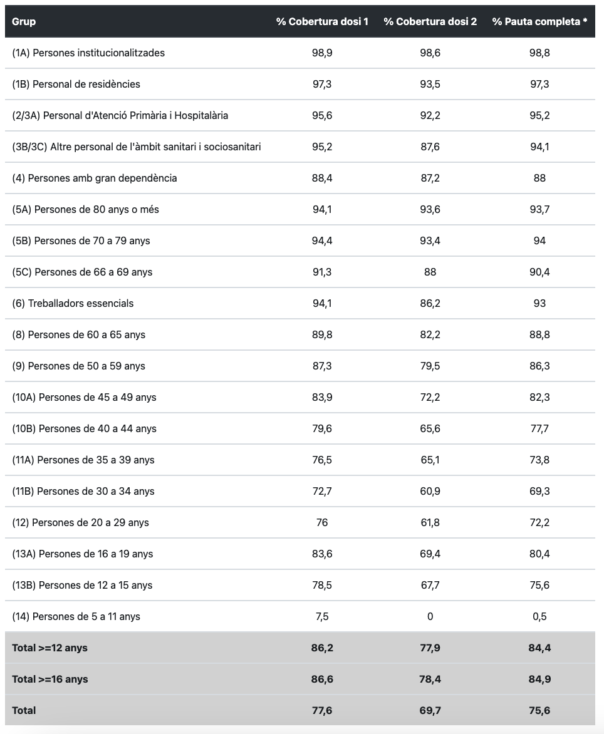This screenshot has width=604, height=734.
Task: Click the '(3B/3C) Altre personal' group label
Action: coord(136,147)
